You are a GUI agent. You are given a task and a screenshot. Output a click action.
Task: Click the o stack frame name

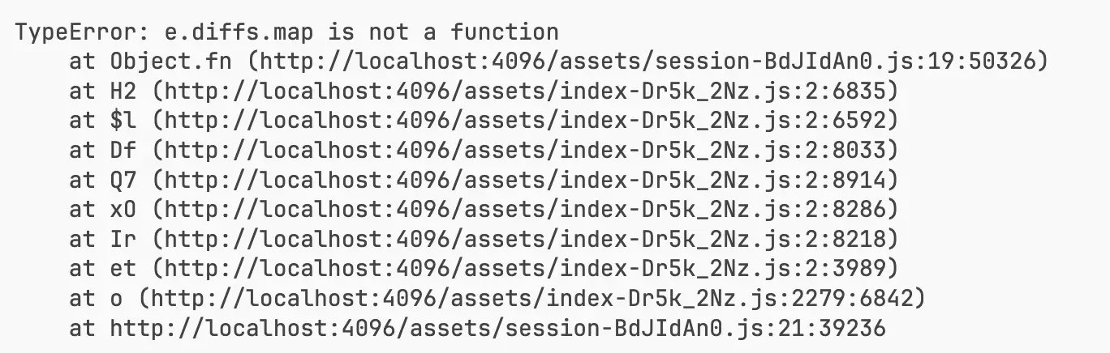tap(116, 297)
